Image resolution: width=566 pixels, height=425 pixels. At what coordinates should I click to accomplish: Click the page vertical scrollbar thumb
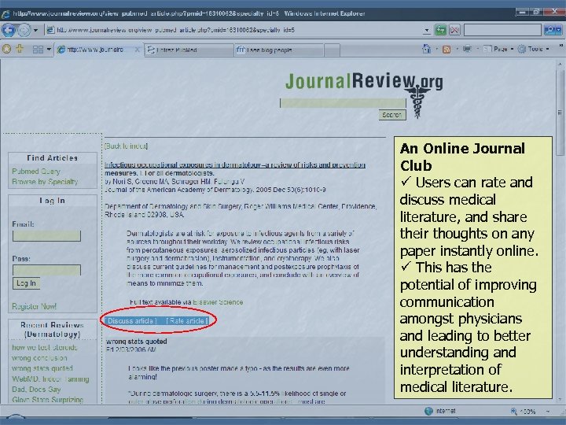point(560,112)
